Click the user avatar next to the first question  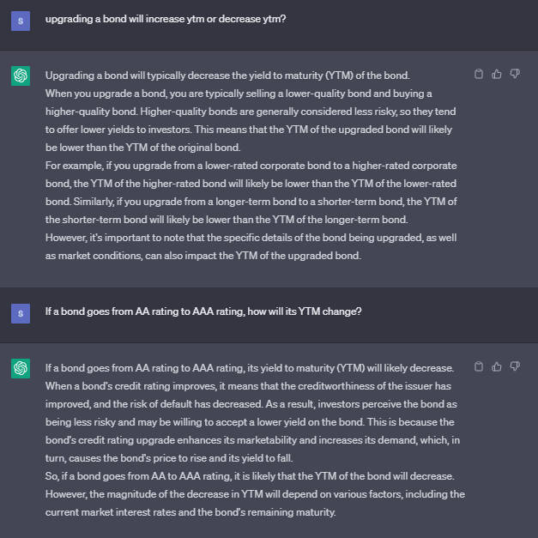coord(21,21)
